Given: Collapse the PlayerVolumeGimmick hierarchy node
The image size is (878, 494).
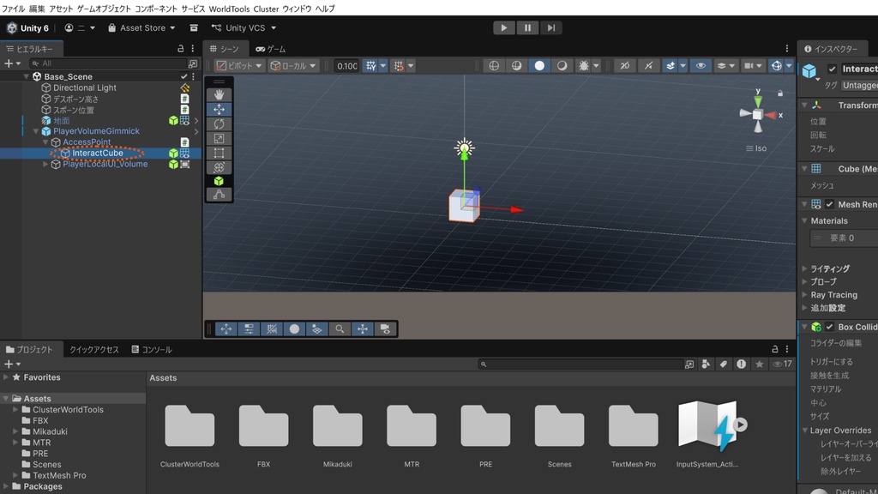Looking at the screenshot, I should 36,131.
